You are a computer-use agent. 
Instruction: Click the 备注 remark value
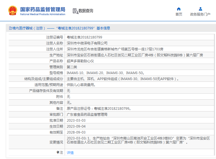coord(99,108)
